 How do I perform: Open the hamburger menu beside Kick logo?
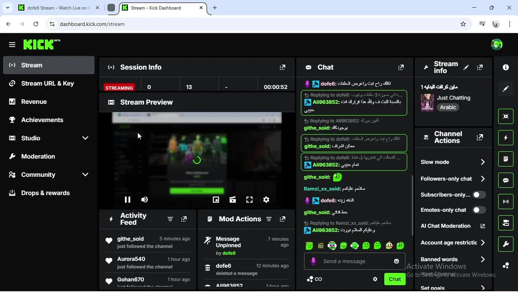click(x=12, y=45)
